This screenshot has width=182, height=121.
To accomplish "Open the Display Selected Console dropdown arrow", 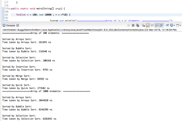I will click(x=174, y=26).
